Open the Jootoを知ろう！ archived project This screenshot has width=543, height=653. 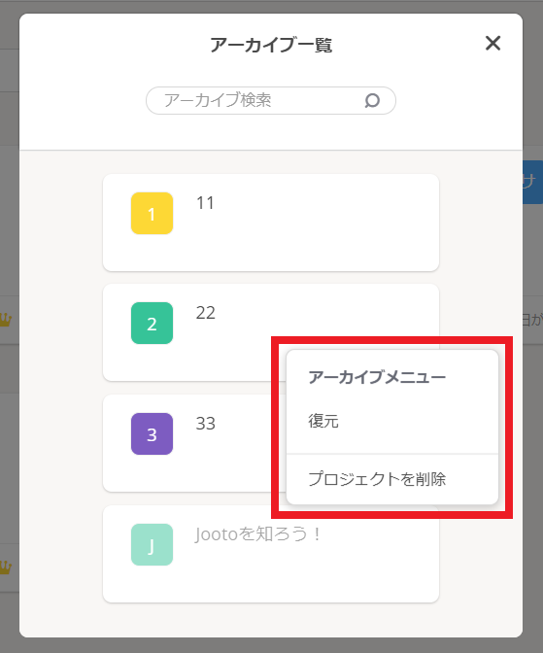[x=257, y=533]
